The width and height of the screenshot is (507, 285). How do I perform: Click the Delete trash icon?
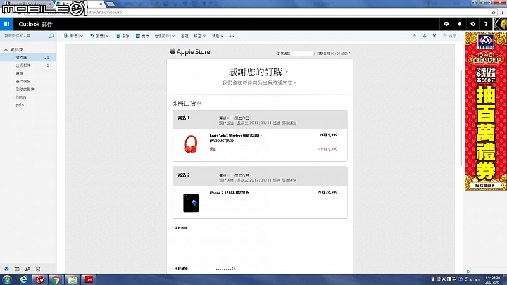pos(118,36)
